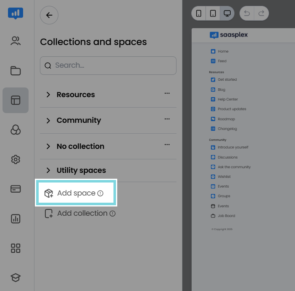Click the info icon beside Add space
The image size is (295, 291).
100,193
